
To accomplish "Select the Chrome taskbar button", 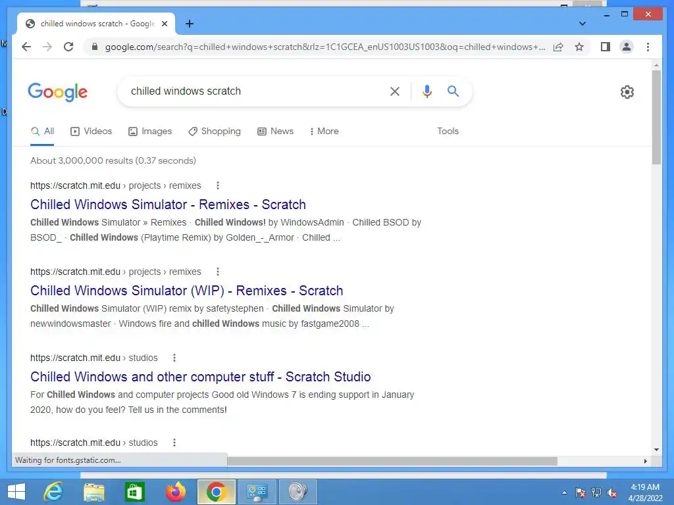I will click(216, 492).
